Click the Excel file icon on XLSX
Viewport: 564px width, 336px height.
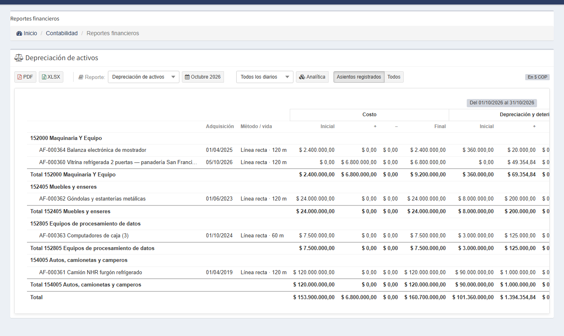coord(44,77)
